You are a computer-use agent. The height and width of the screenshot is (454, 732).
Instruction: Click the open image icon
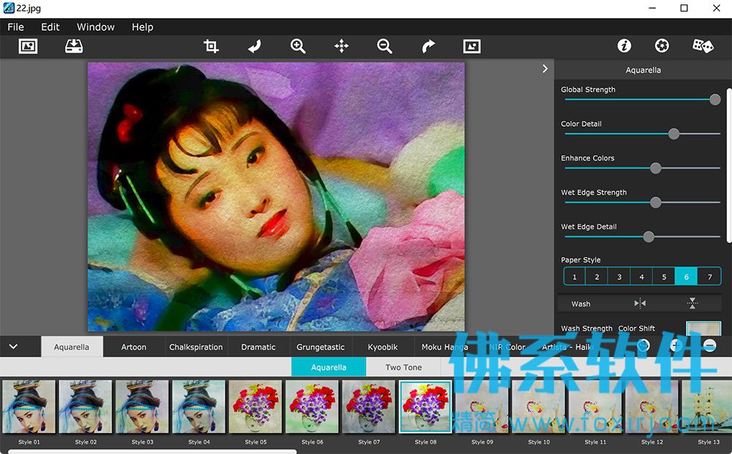point(28,46)
